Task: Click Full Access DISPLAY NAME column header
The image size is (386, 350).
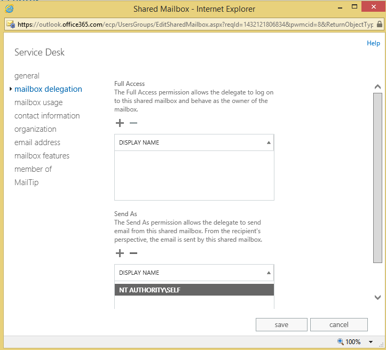Action: click(x=194, y=142)
